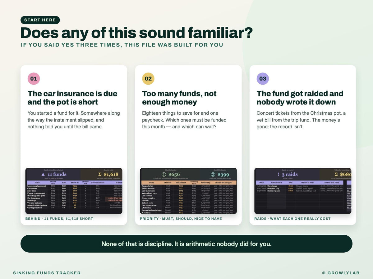
Task: Click the 'Inside the budget?' column header
Action: (224, 183)
